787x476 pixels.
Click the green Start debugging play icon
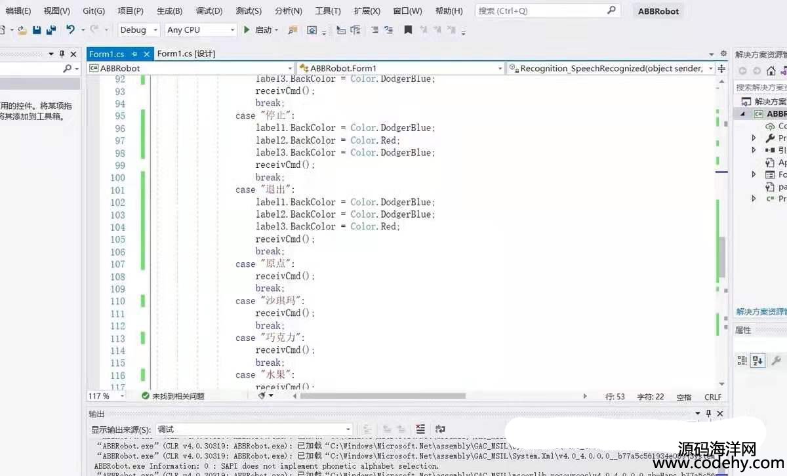point(247,30)
